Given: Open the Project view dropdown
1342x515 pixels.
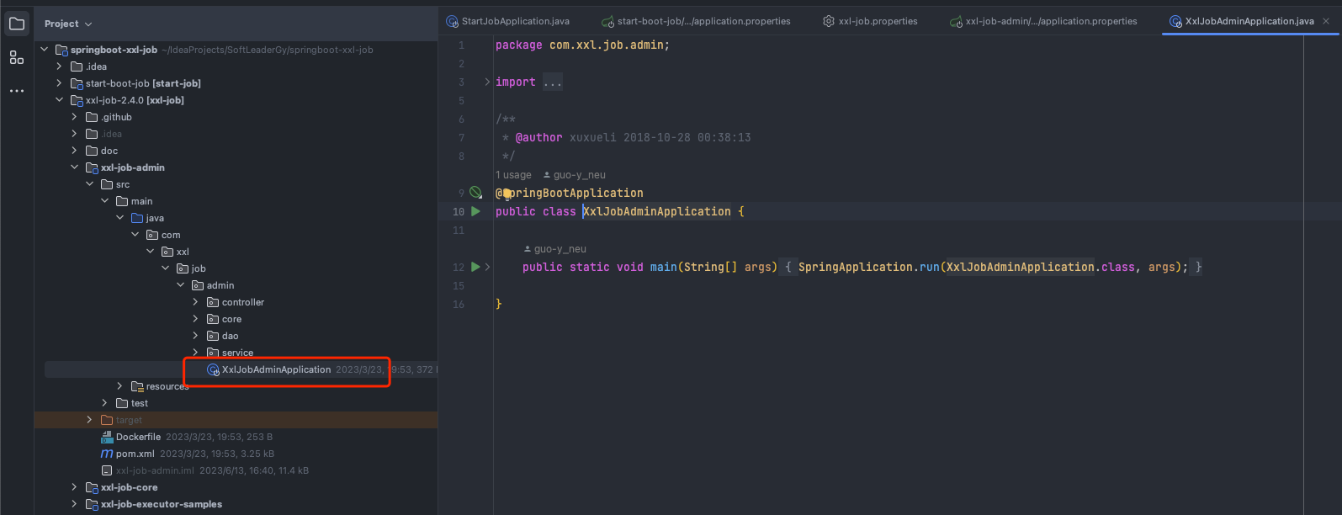Looking at the screenshot, I should coord(68,24).
